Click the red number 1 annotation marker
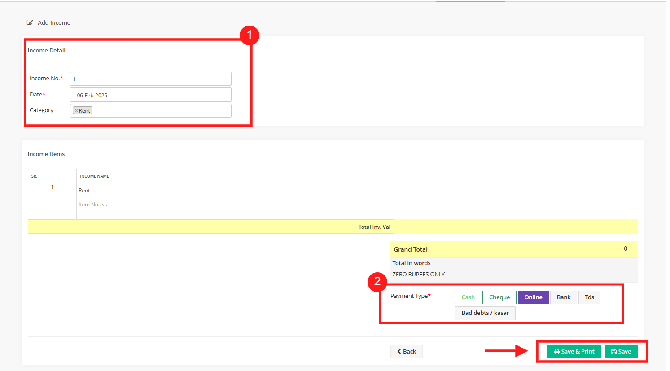 pyautogui.click(x=249, y=35)
